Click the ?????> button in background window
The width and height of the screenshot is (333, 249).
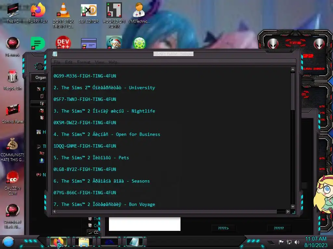[223, 228]
